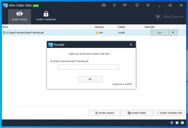
Task: Open the Facebook icon in footer
Action: pyautogui.click(x=172, y=123)
